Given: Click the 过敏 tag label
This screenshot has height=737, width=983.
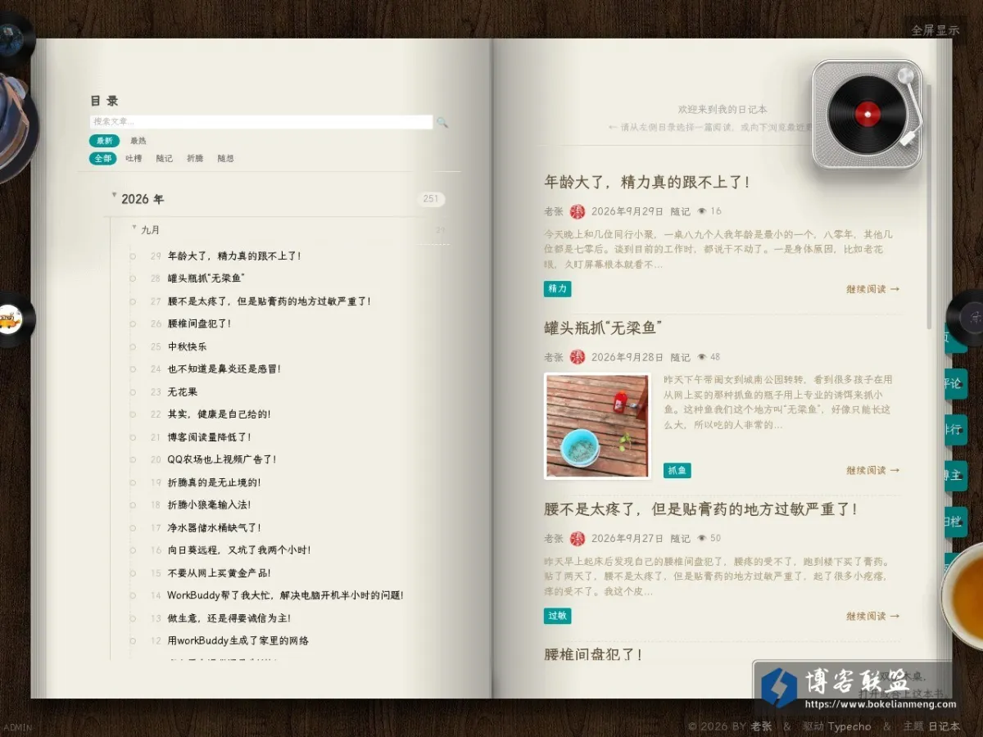Looking at the screenshot, I should [557, 616].
